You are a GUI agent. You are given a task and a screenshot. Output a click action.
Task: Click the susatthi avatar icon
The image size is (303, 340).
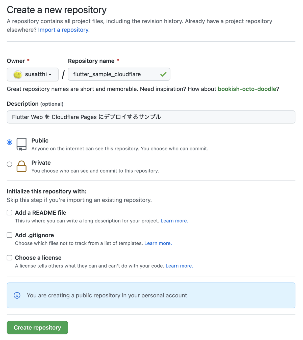pyautogui.click(x=17, y=74)
